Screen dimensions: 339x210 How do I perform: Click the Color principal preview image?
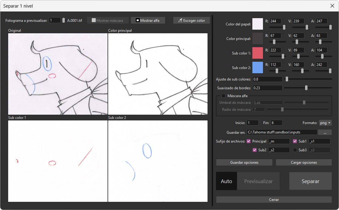(158, 74)
